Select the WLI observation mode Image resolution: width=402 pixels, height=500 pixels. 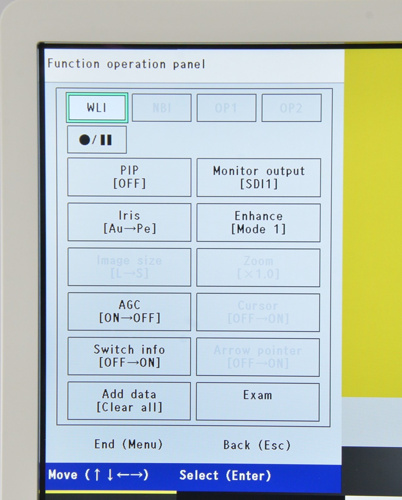coord(97,108)
